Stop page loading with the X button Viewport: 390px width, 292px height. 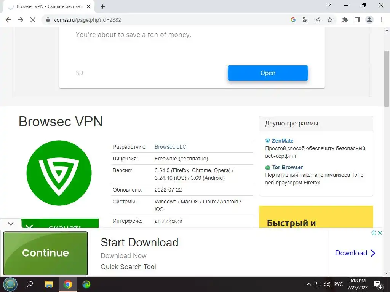point(33,20)
